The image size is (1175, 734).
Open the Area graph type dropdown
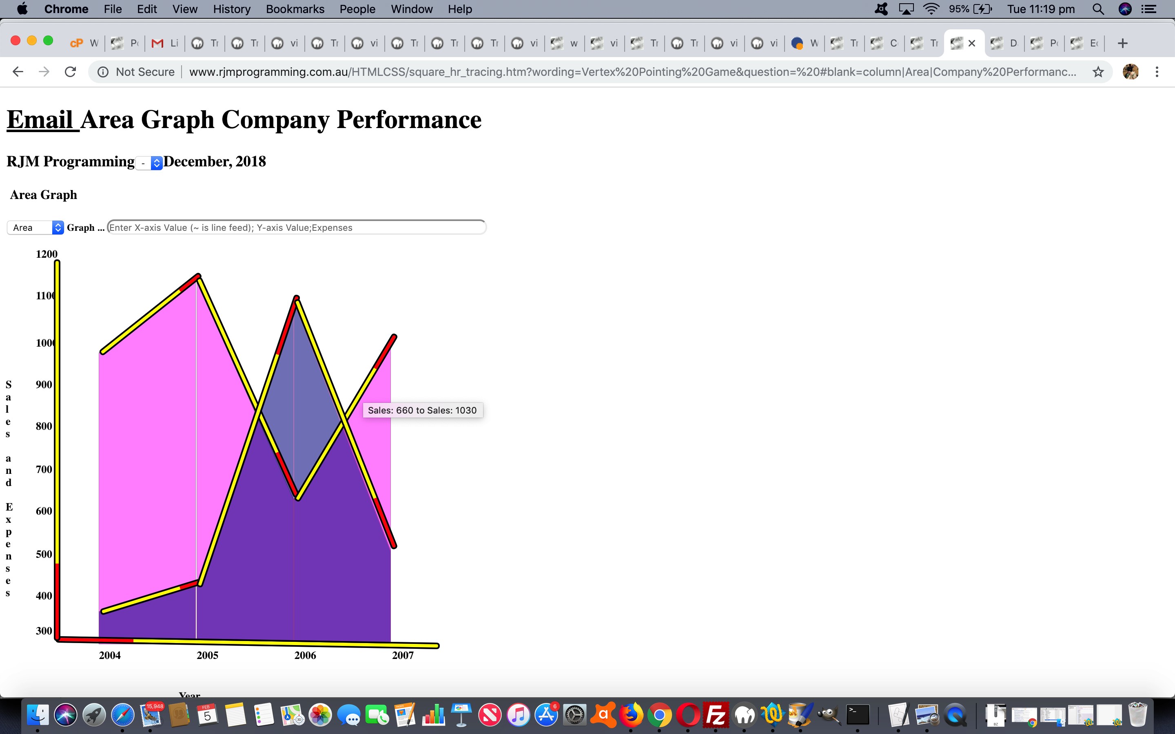[x=35, y=227]
